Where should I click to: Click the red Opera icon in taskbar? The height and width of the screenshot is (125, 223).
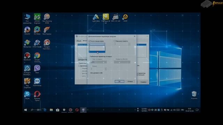[x=77, y=110]
